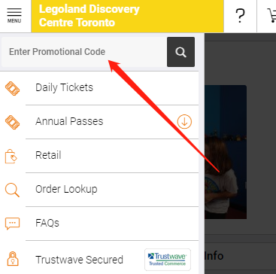Viewport: 276px width, 274px height.
Task: Expand Annual Passes with down arrow
Action: [x=184, y=122]
